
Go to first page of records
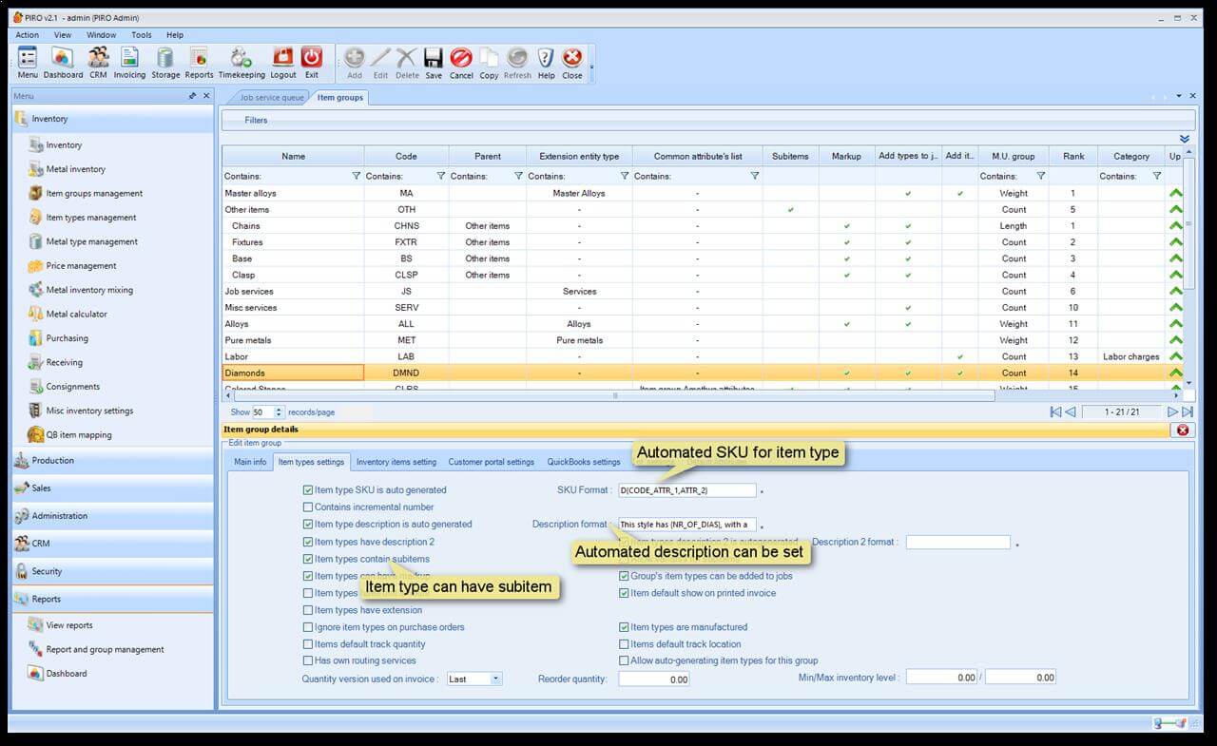coord(1055,411)
